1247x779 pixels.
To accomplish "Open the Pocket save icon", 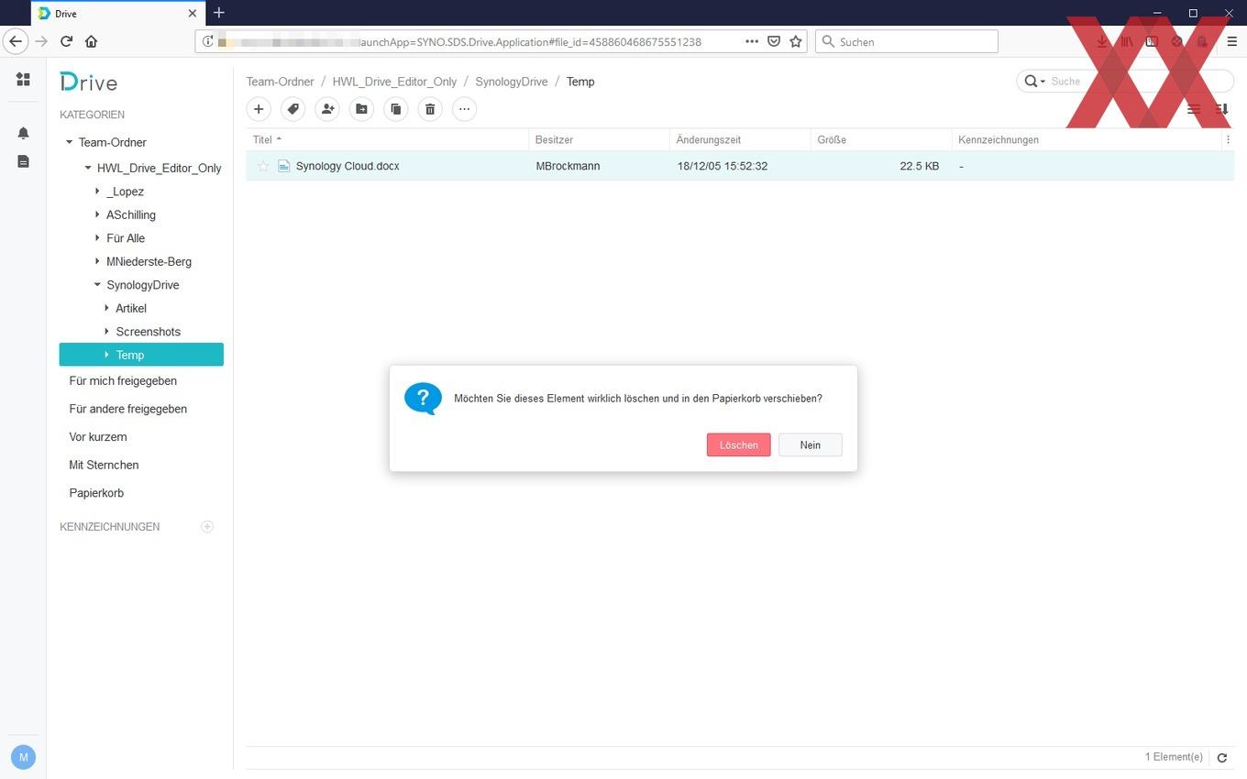I will [x=774, y=41].
